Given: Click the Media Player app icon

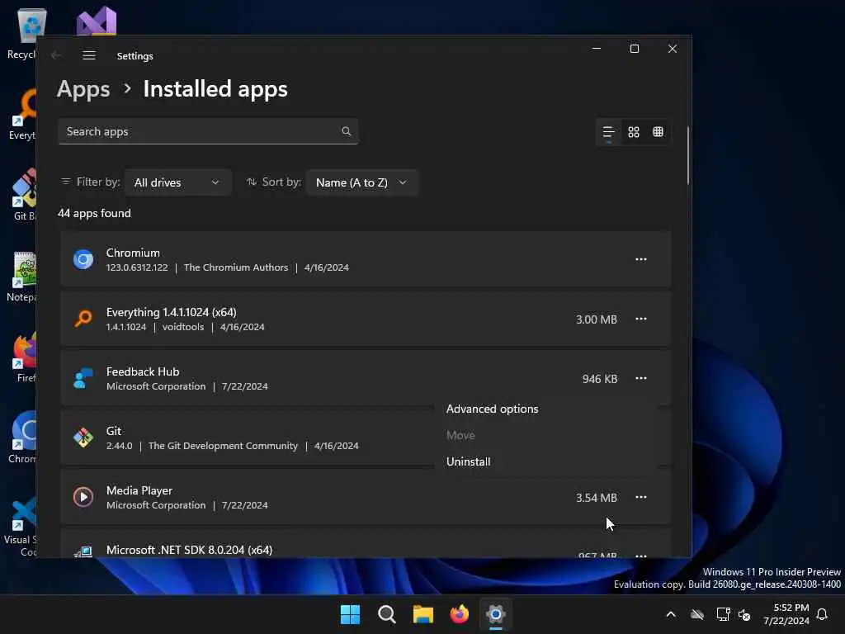Looking at the screenshot, I should click(x=83, y=497).
